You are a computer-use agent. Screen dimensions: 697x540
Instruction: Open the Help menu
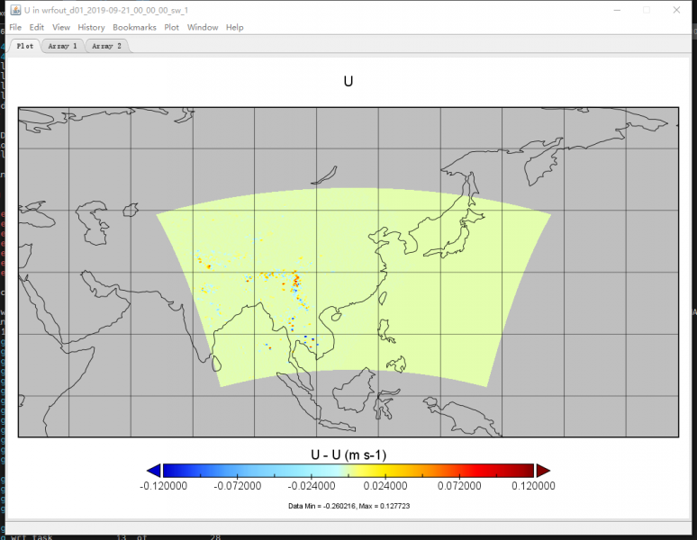coord(234,27)
